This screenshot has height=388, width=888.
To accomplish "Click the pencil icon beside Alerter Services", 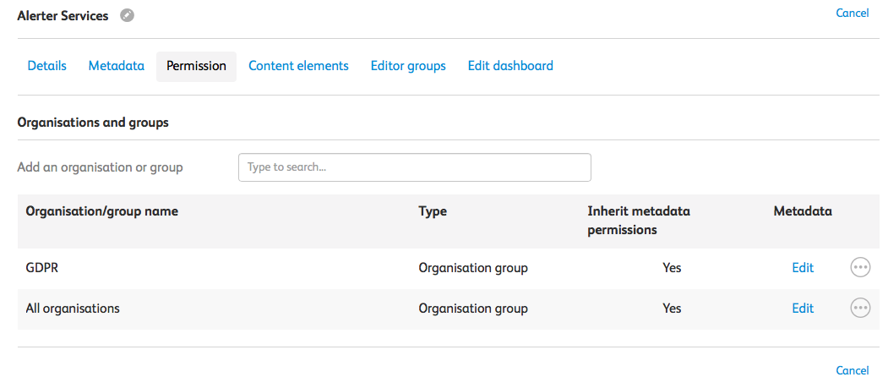I will [x=127, y=15].
